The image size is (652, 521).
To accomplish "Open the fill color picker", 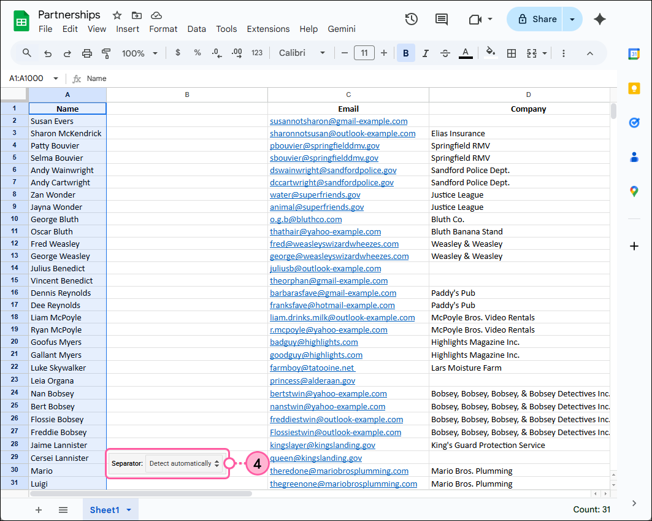I will [x=491, y=53].
